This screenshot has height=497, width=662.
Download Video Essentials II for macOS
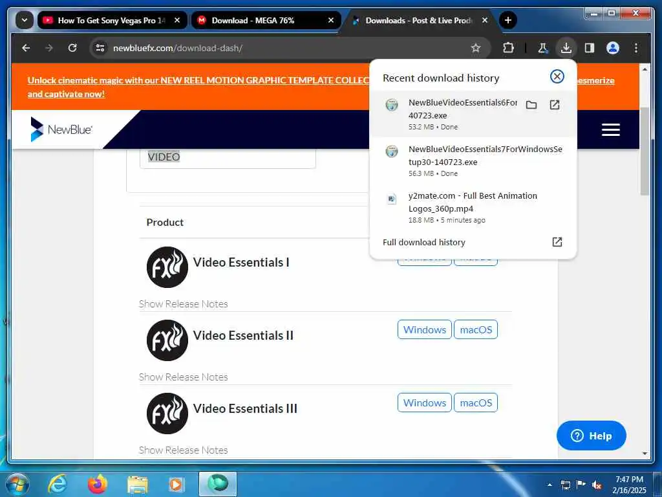[476, 329]
